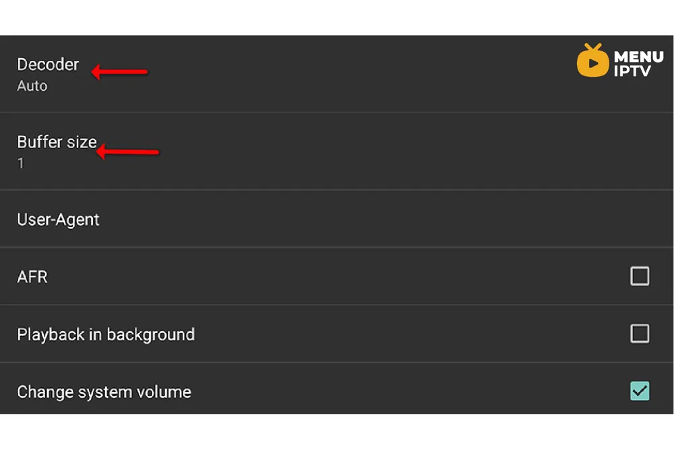
Task: Uncheck the Change system volume checkbox
Action: point(640,391)
